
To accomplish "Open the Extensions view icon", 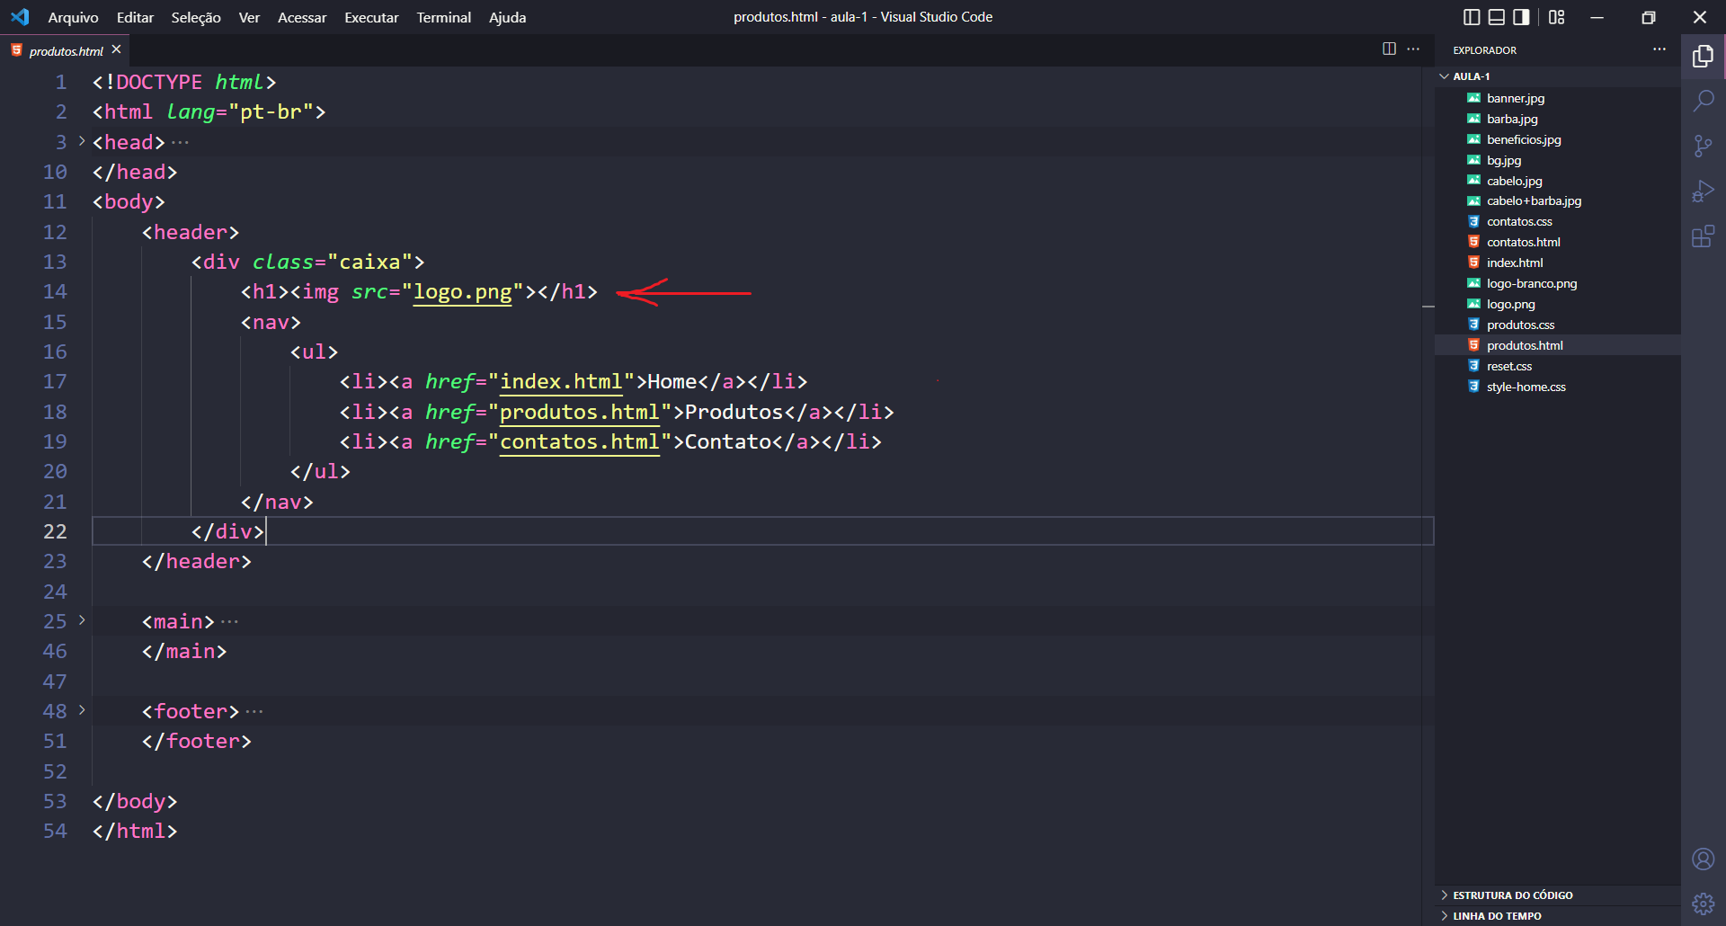I will point(1703,236).
